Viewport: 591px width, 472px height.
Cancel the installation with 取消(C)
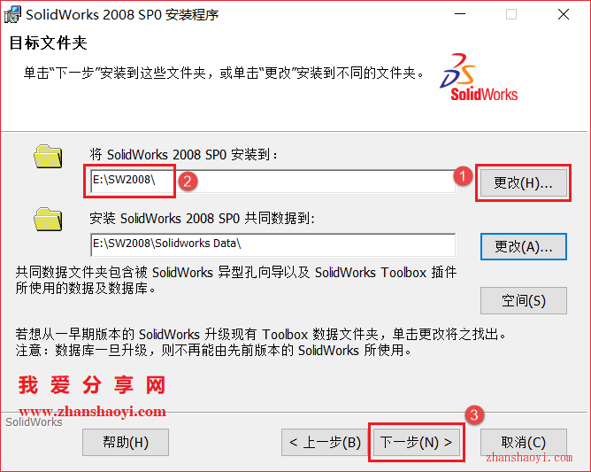point(523,442)
